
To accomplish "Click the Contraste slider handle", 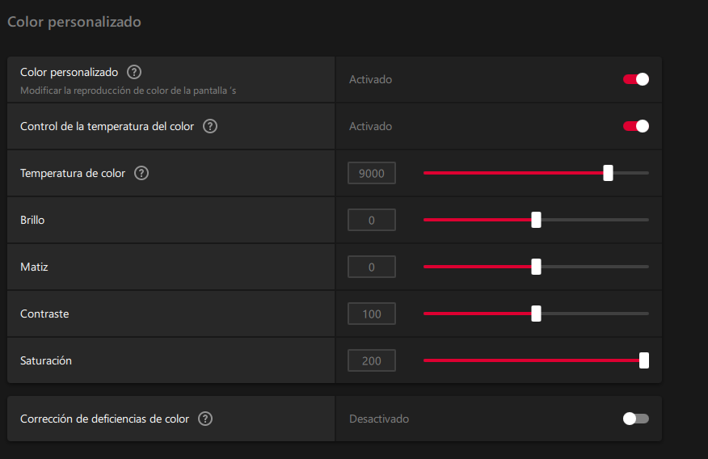I will pos(536,314).
